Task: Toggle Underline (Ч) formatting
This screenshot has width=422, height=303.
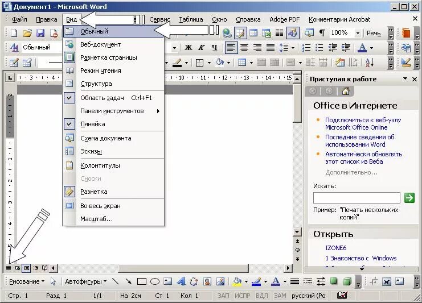Action: (214, 48)
